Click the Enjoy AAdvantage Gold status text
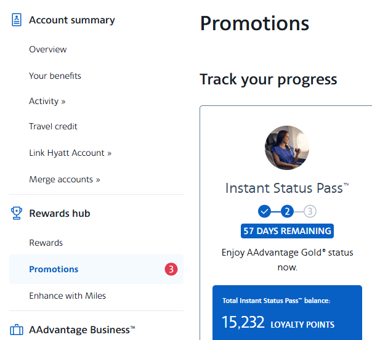Screen dimensions: 372x340 point(287,260)
